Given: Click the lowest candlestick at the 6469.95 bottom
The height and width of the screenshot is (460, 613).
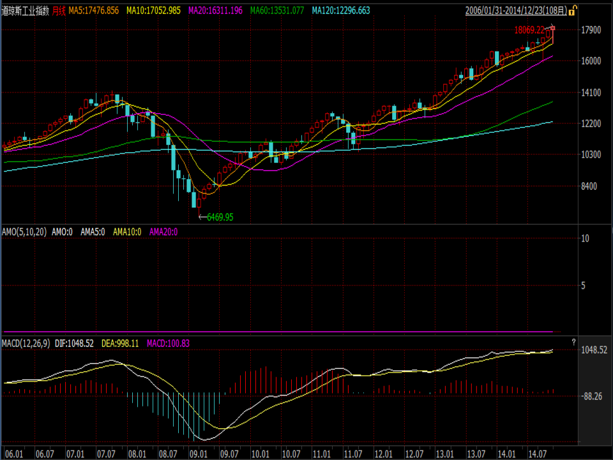Looking at the screenshot, I should coord(199,204).
